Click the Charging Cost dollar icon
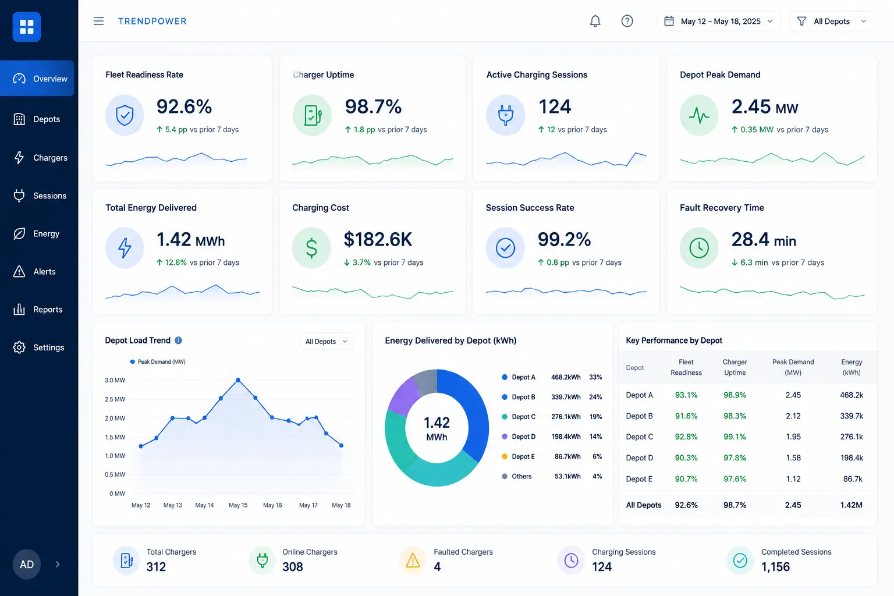 click(x=312, y=248)
